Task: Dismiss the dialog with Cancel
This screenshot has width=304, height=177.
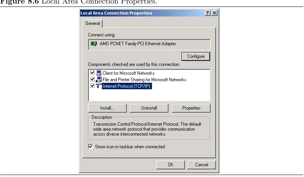Action: click(x=201, y=165)
